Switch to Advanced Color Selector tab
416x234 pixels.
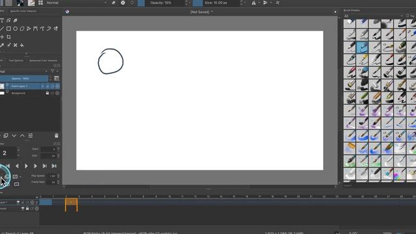43,60
